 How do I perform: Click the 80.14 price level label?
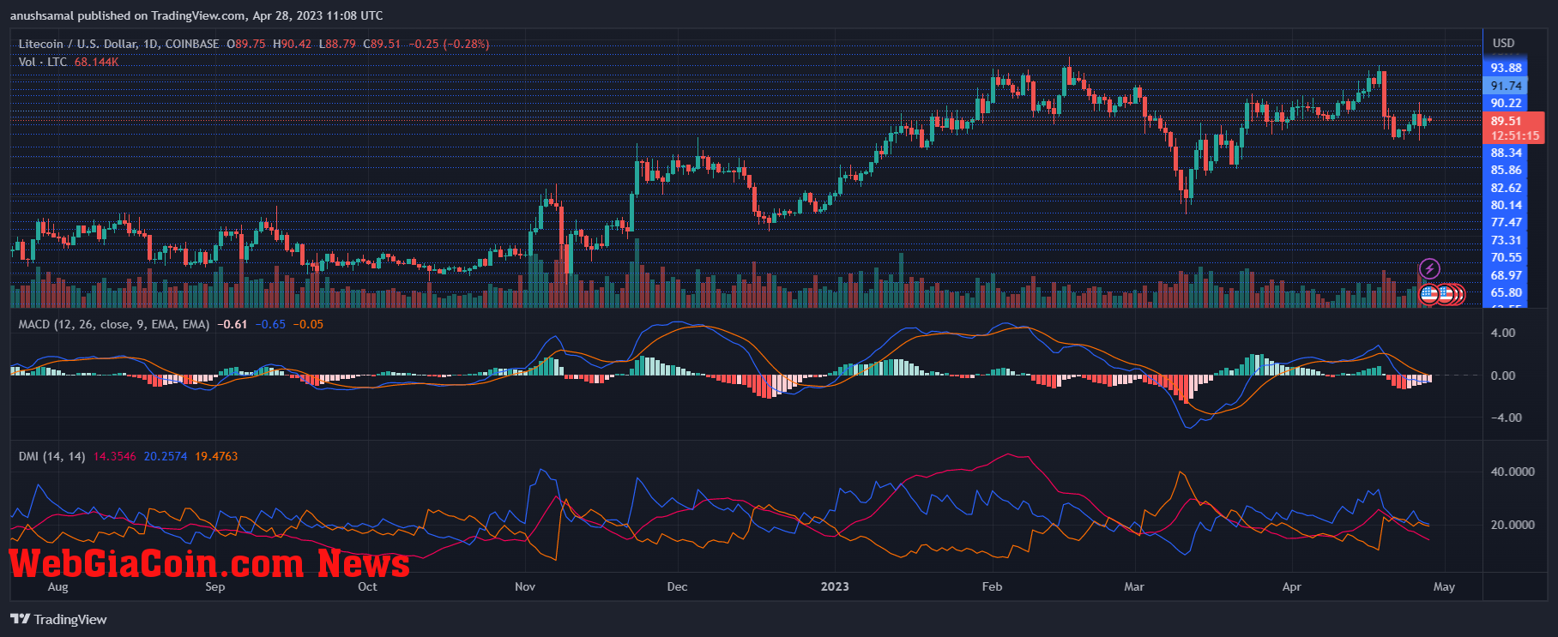1506,205
